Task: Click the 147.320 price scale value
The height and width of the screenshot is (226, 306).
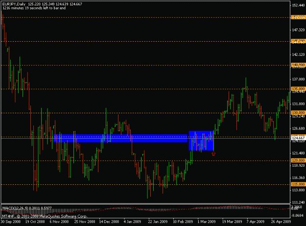Action: coord(298,30)
